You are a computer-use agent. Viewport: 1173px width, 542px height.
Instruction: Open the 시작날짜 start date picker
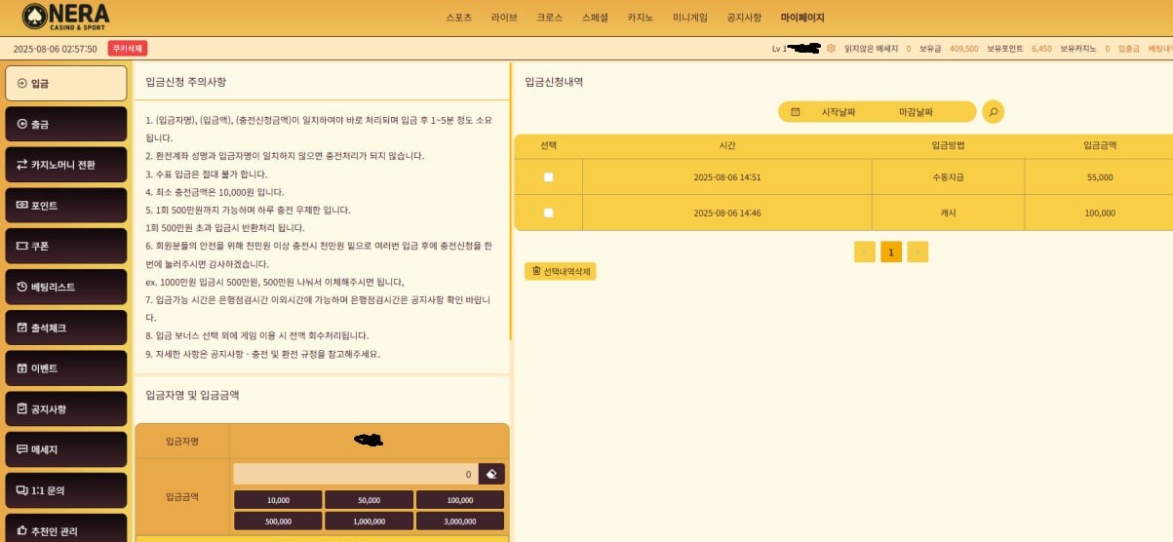[839, 112]
